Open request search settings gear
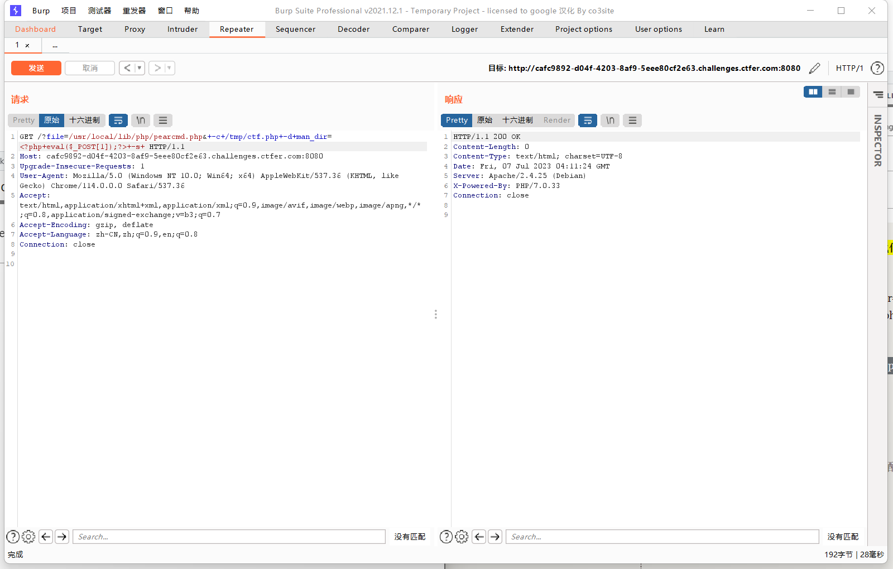The width and height of the screenshot is (893, 569). coord(28,537)
